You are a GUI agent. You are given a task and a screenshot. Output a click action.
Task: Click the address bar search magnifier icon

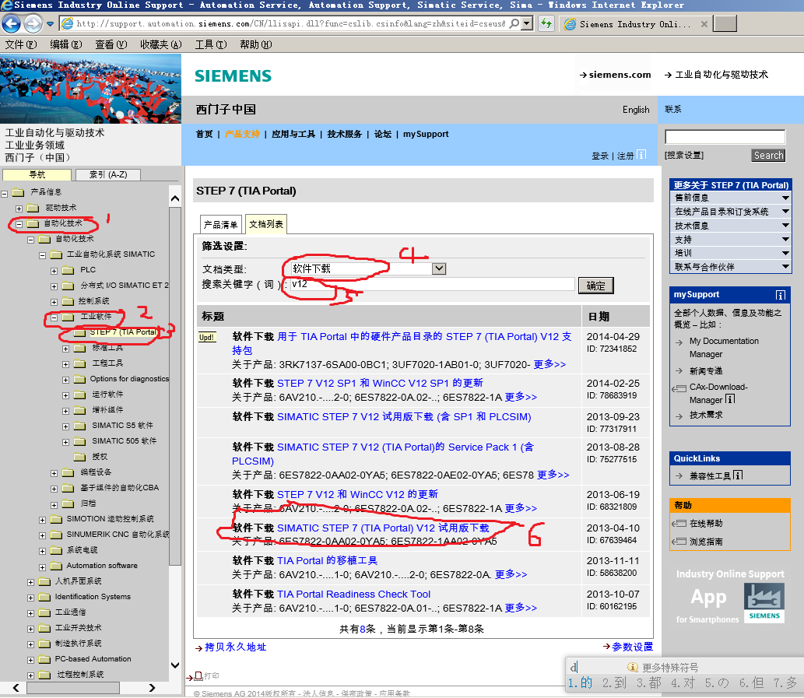pos(514,23)
